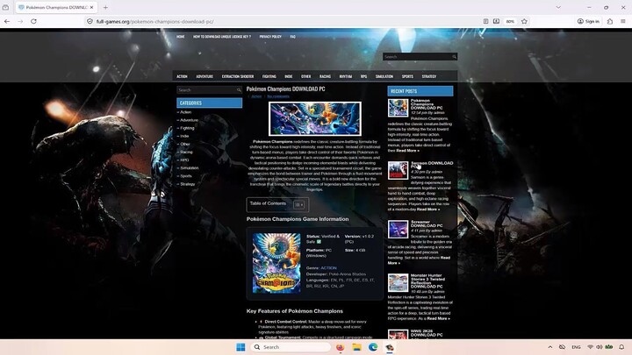Open File Explorer from the taskbar
Image resolution: width=632 pixels, height=355 pixels.
356,347
